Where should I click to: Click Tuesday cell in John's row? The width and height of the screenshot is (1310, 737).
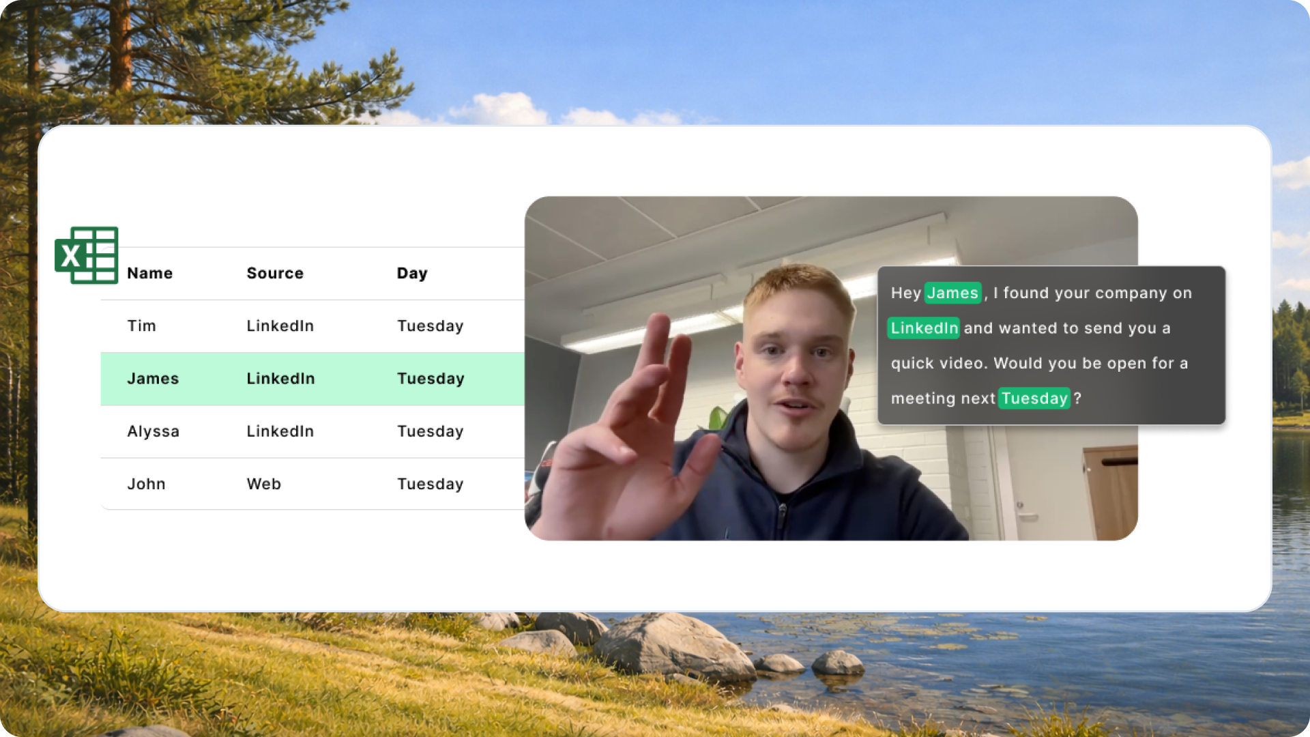[x=430, y=484]
